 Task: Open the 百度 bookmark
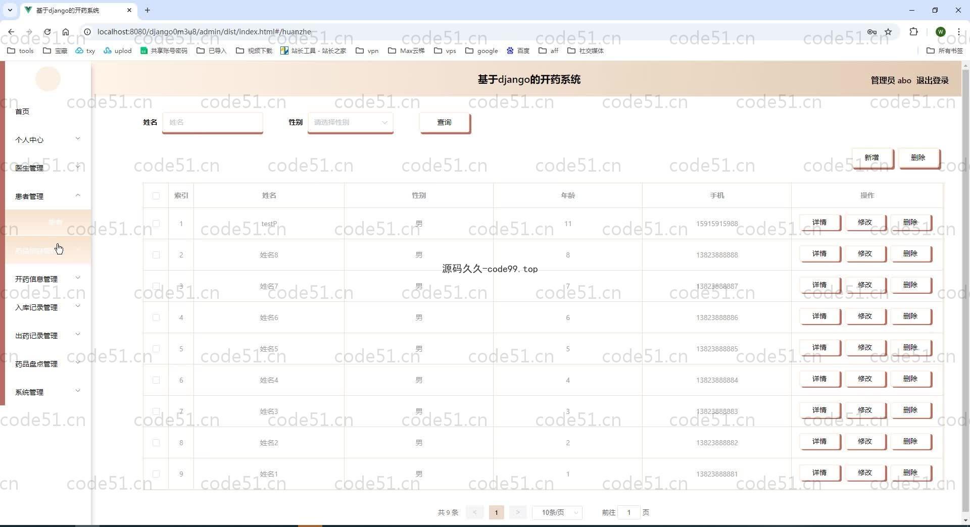point(518,50)
